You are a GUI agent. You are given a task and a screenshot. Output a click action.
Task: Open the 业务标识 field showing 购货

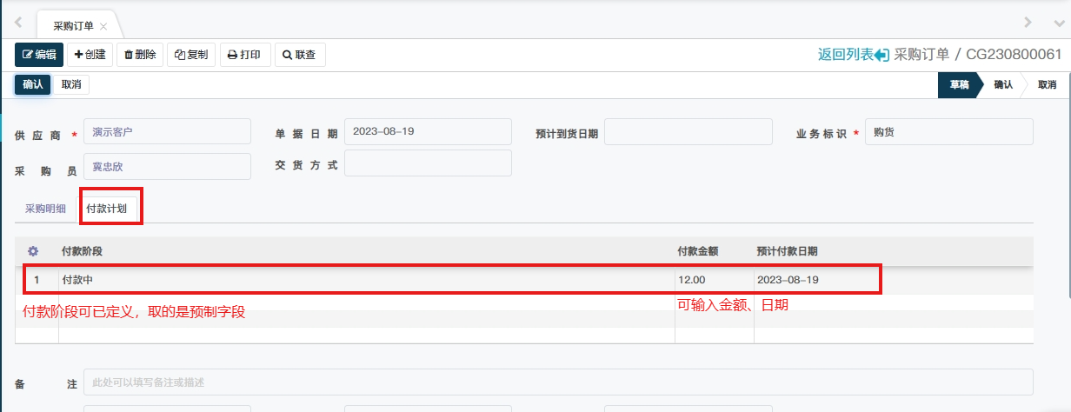click(x=948, y=132)
